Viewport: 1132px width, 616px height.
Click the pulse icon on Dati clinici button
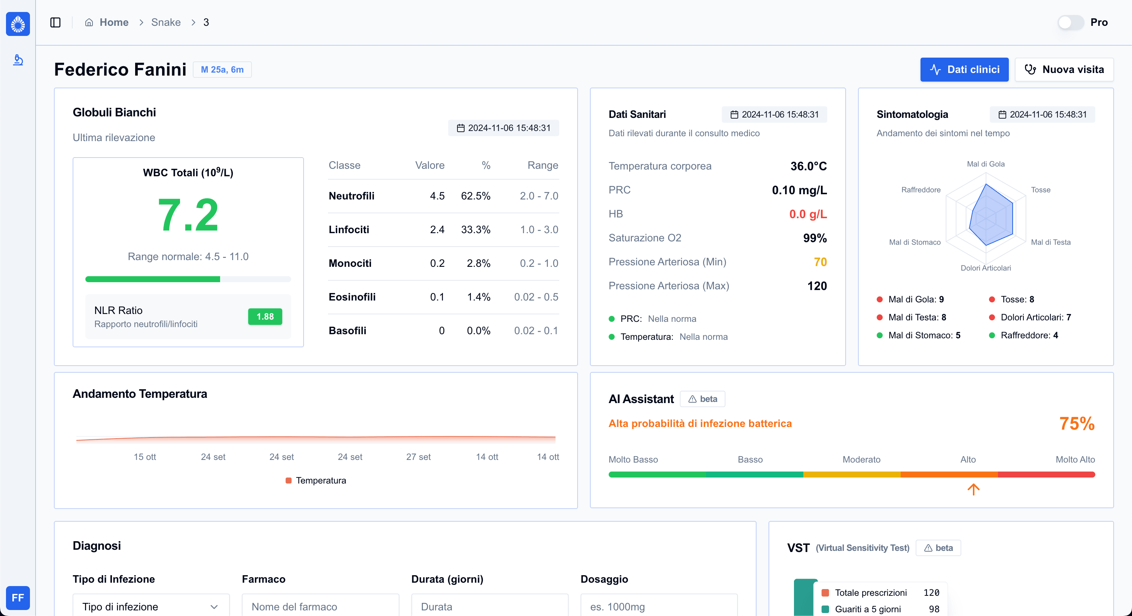935,69
